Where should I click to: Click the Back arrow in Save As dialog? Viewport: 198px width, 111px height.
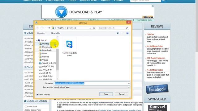tap(37, 28)
